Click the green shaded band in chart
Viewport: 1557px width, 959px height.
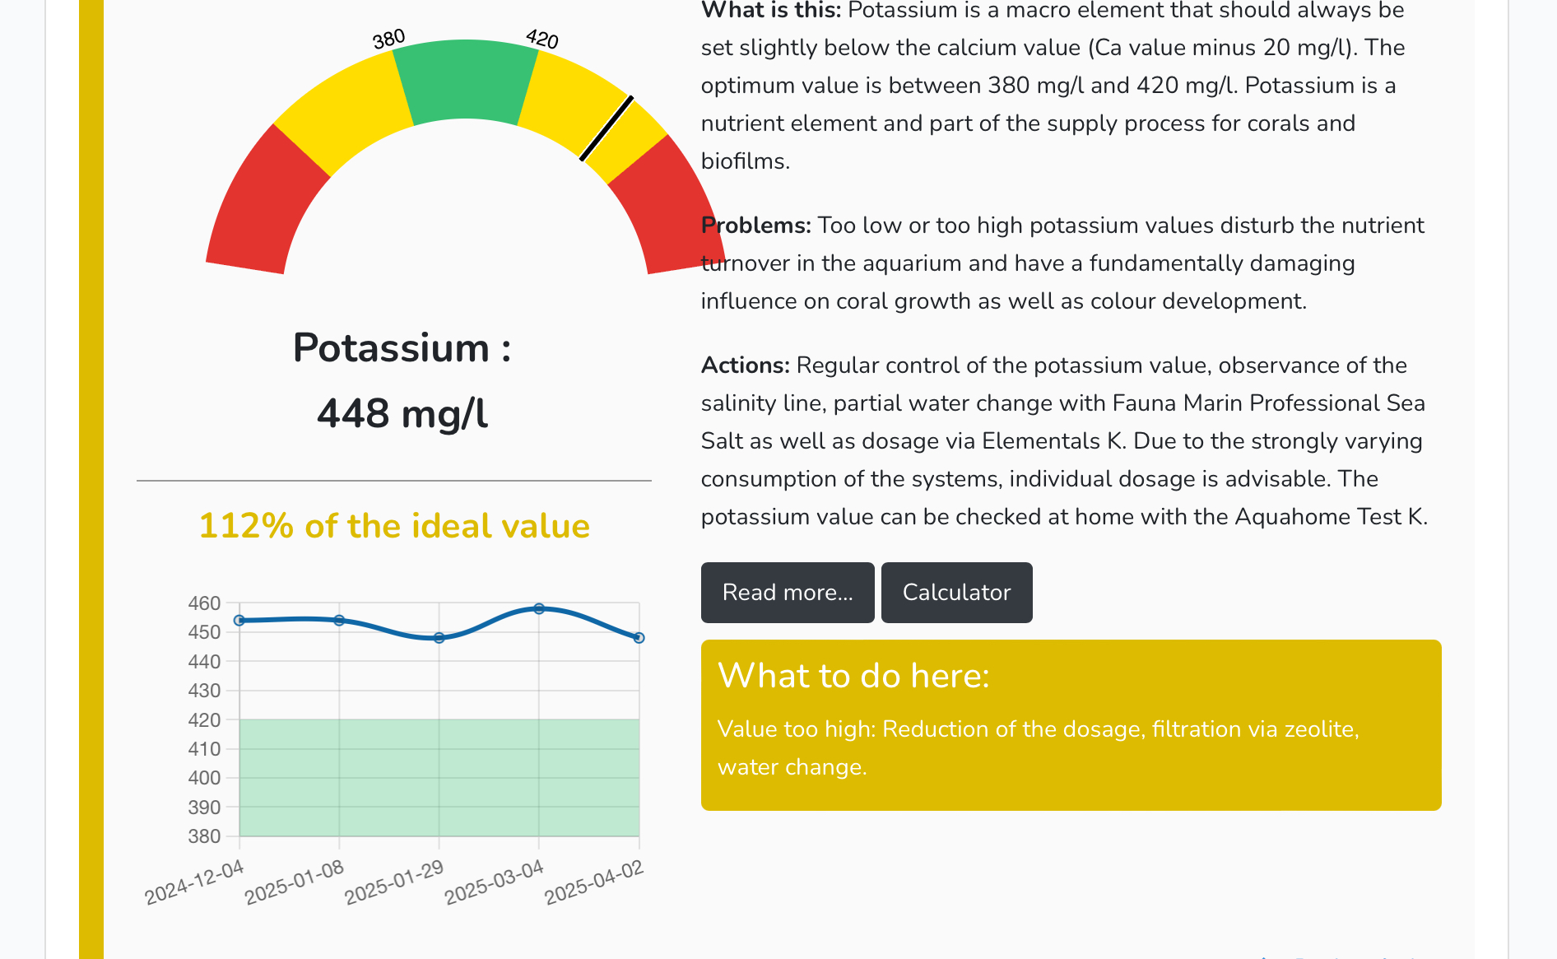pyautogui.click(x=439, y=778)
